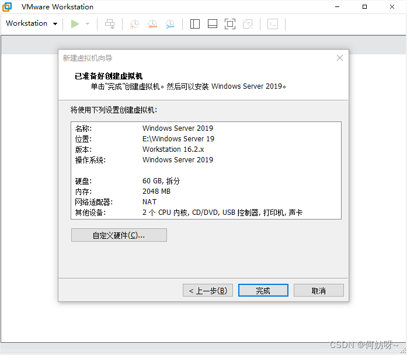This screenshot has height=355, width=407.
Task: Power on the virtual machine play icon
Action: click(75, 24)
